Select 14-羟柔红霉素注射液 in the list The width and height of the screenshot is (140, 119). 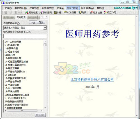15,65
